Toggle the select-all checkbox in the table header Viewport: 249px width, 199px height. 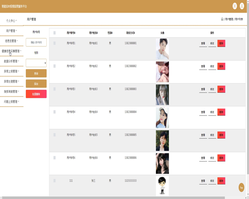(54, 33)
